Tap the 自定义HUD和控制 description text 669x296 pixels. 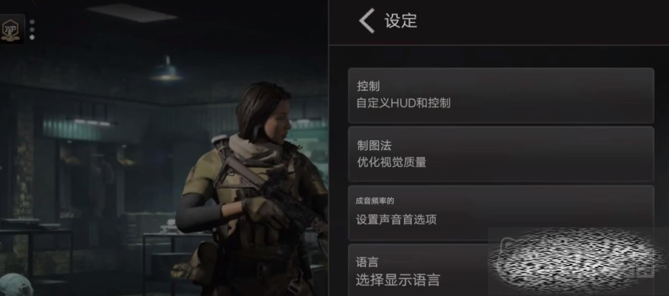pyautogui.click(x=404, y=103)
